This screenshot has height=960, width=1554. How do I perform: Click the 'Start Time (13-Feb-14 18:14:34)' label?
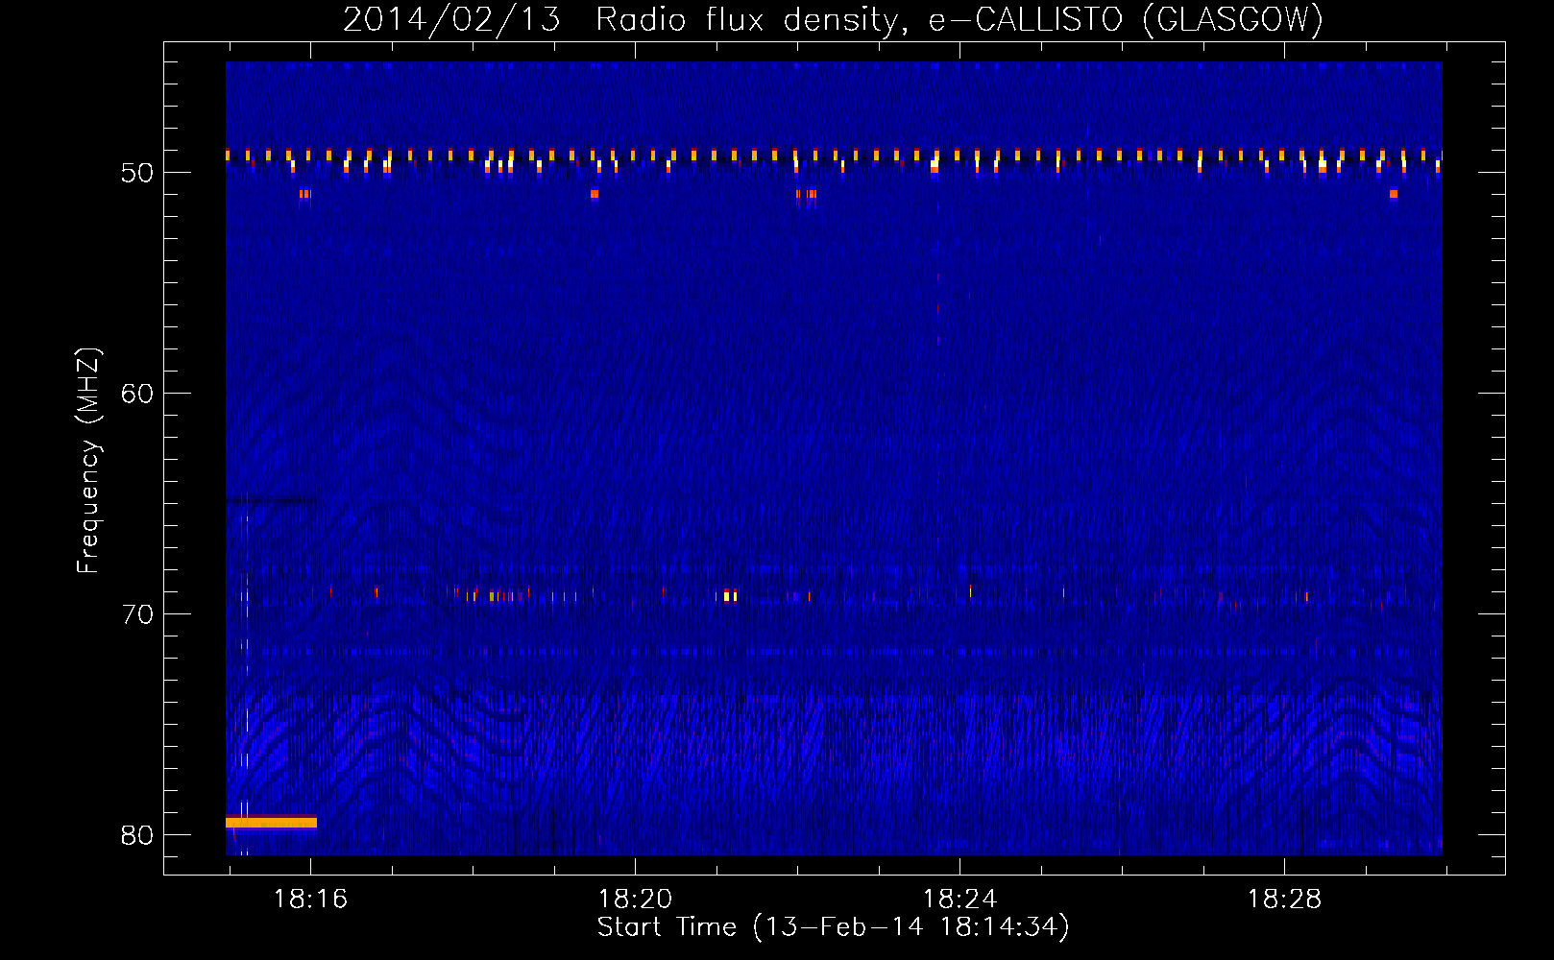pyautogui.click(x=833, y=927)
